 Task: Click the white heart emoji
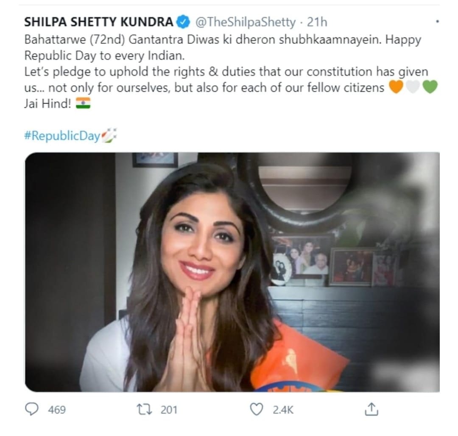pos(413,87)
